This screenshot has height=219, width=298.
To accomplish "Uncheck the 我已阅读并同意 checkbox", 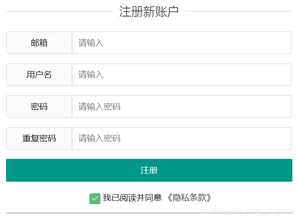I will [95, 199].
